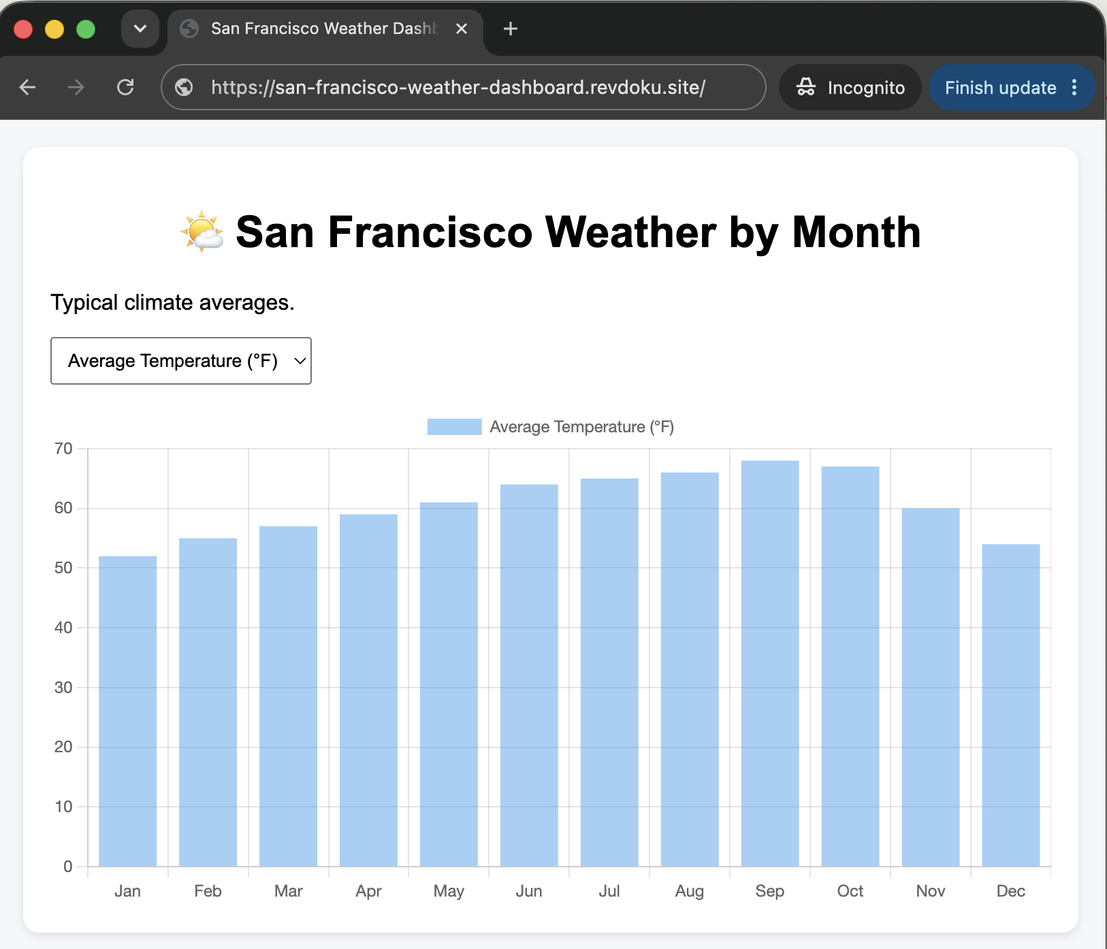This screenshot has height=949, width=1107.
Task: Click the 'Jun' axis label
Action: point(530,891)
